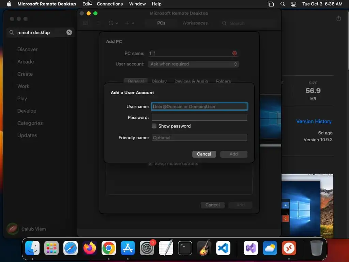Open the User account dropdown
Image resolution: width=349 pixels, height=262 pixels.
(193, 64)
